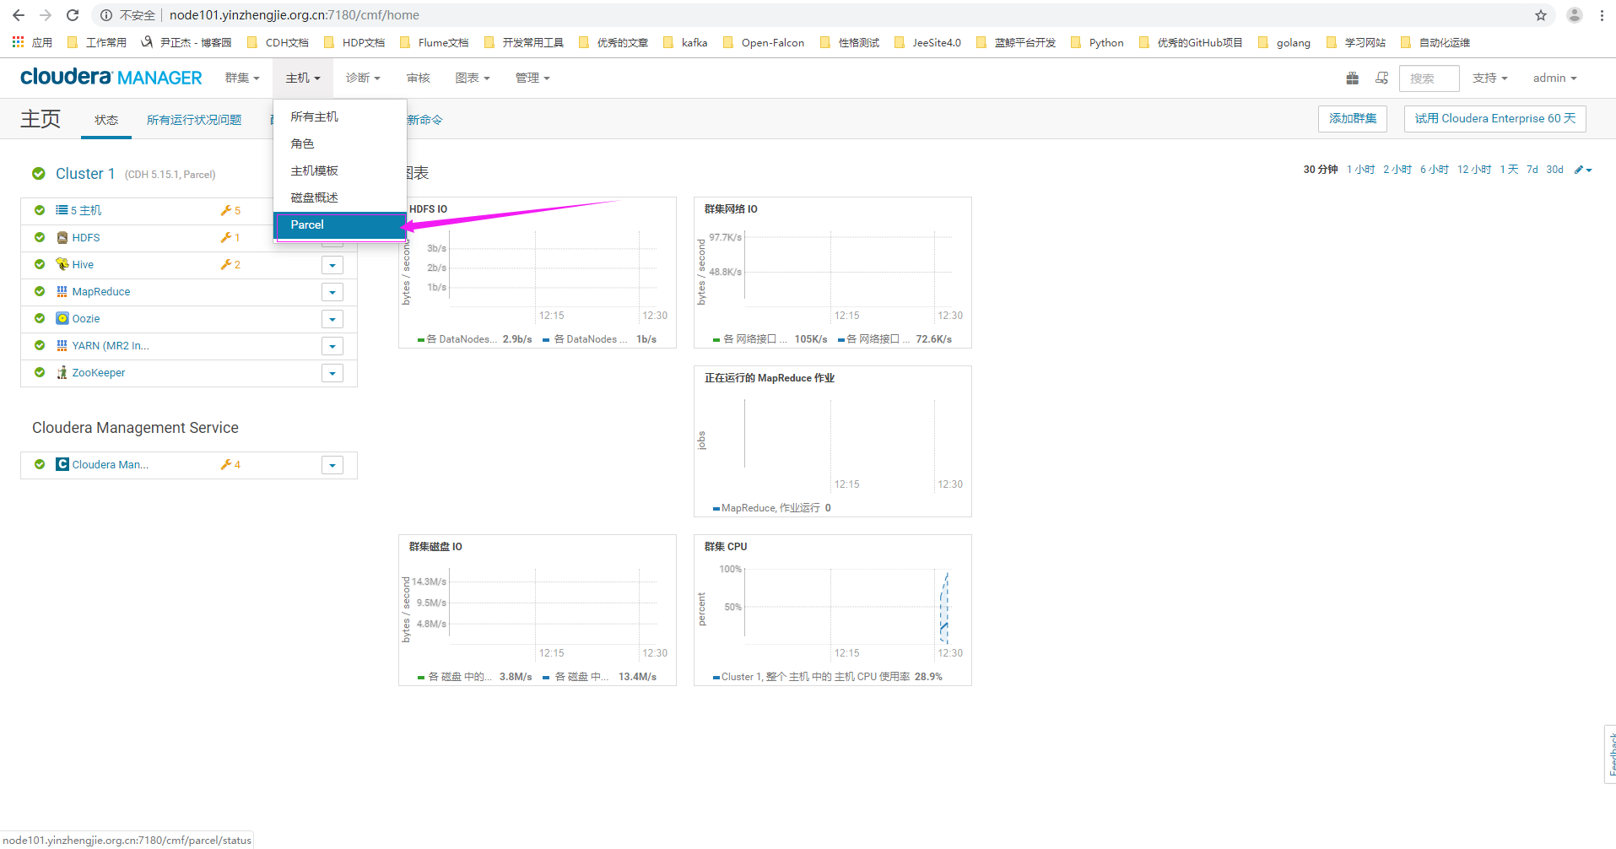Open the YARN actions dropdown arrow
The image size is (1616, 849).
(332, 347)
